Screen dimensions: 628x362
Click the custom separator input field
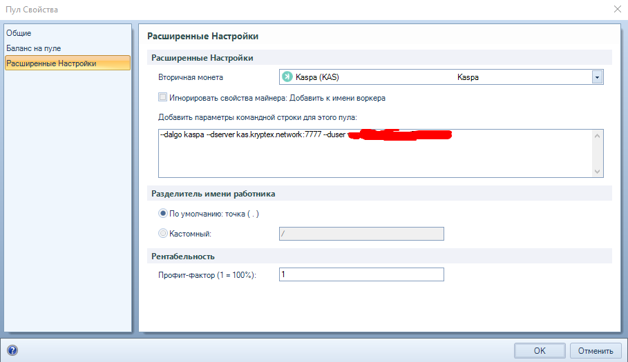(x=361, y=234)
